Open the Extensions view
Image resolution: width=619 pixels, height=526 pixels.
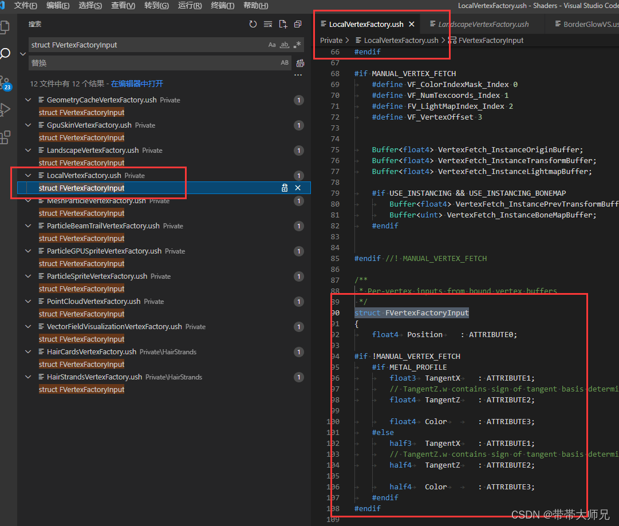[x=5, y=137]
